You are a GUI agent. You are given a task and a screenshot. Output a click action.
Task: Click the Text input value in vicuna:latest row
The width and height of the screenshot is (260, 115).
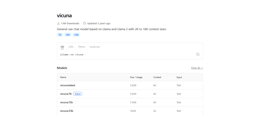pos(179,85)
